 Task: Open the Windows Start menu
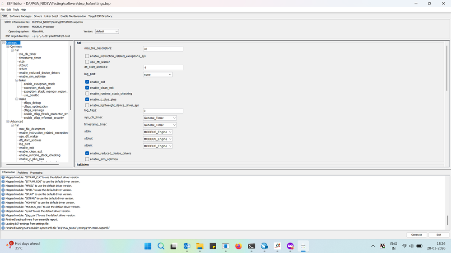pos(148,246)
